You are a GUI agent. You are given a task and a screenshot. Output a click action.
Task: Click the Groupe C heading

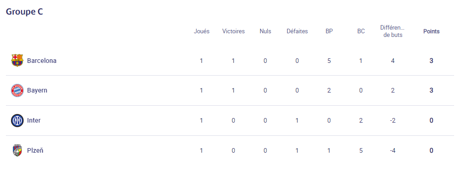coord(24,11)
